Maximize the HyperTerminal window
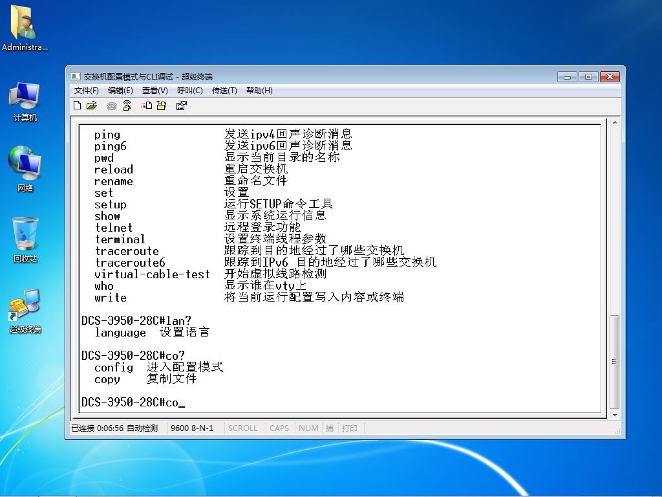Viewport: 662px width, 497px height. (588, 76)
